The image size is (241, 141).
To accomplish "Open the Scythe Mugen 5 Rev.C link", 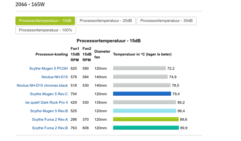I will pyautogui.click(x=49, y=94).
